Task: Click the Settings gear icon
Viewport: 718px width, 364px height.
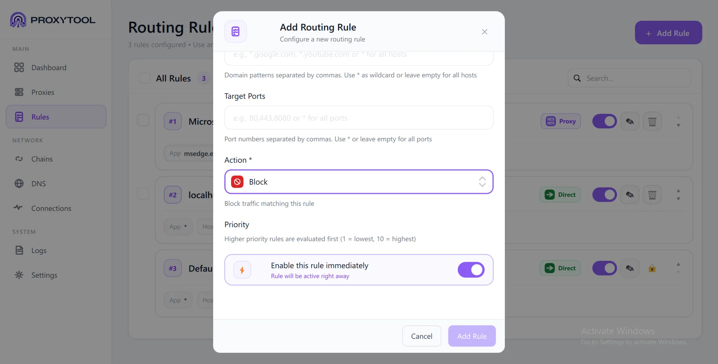Action: (x=19, y=275)
